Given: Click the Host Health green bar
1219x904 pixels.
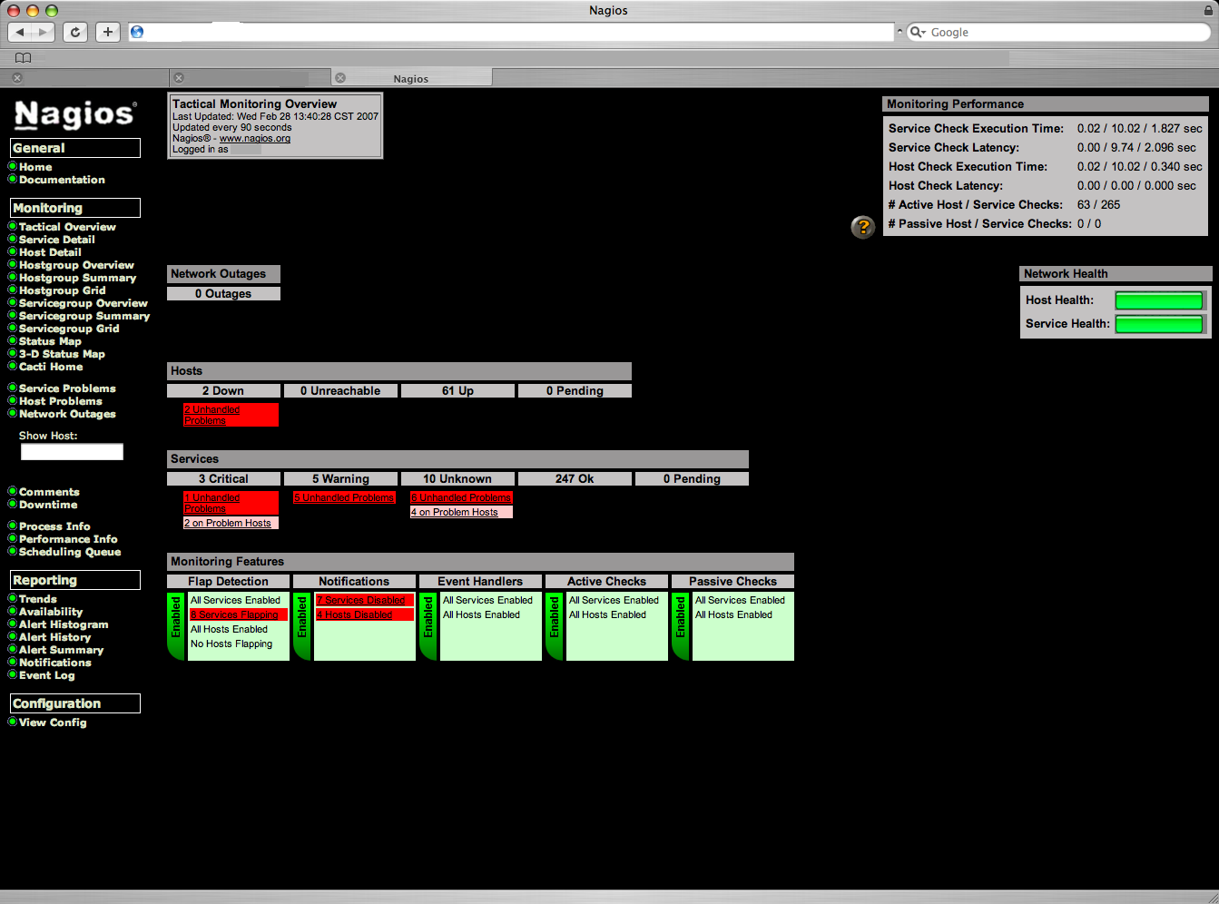Looking at the screenshot, I should pyautogui.click(x=1159, y=300).
